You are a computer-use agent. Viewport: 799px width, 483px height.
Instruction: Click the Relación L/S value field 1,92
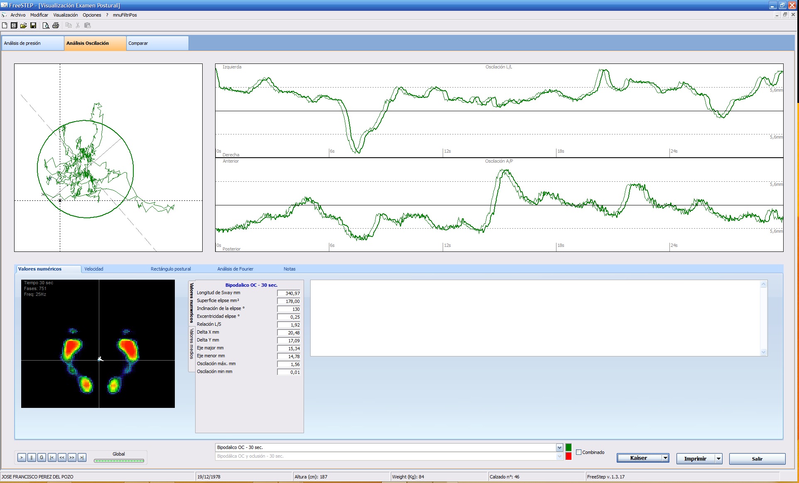(289, 325)
